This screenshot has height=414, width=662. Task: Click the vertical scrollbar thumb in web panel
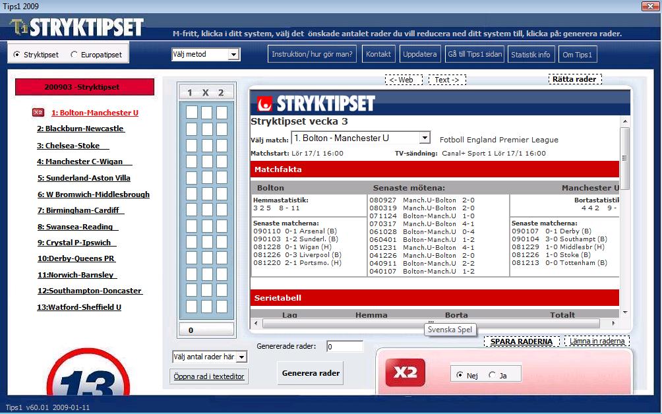[624, 158]
